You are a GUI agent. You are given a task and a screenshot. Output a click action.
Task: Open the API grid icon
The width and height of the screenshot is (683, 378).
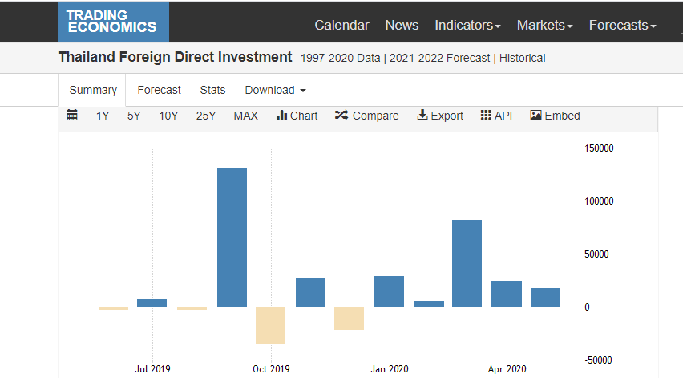486,116
